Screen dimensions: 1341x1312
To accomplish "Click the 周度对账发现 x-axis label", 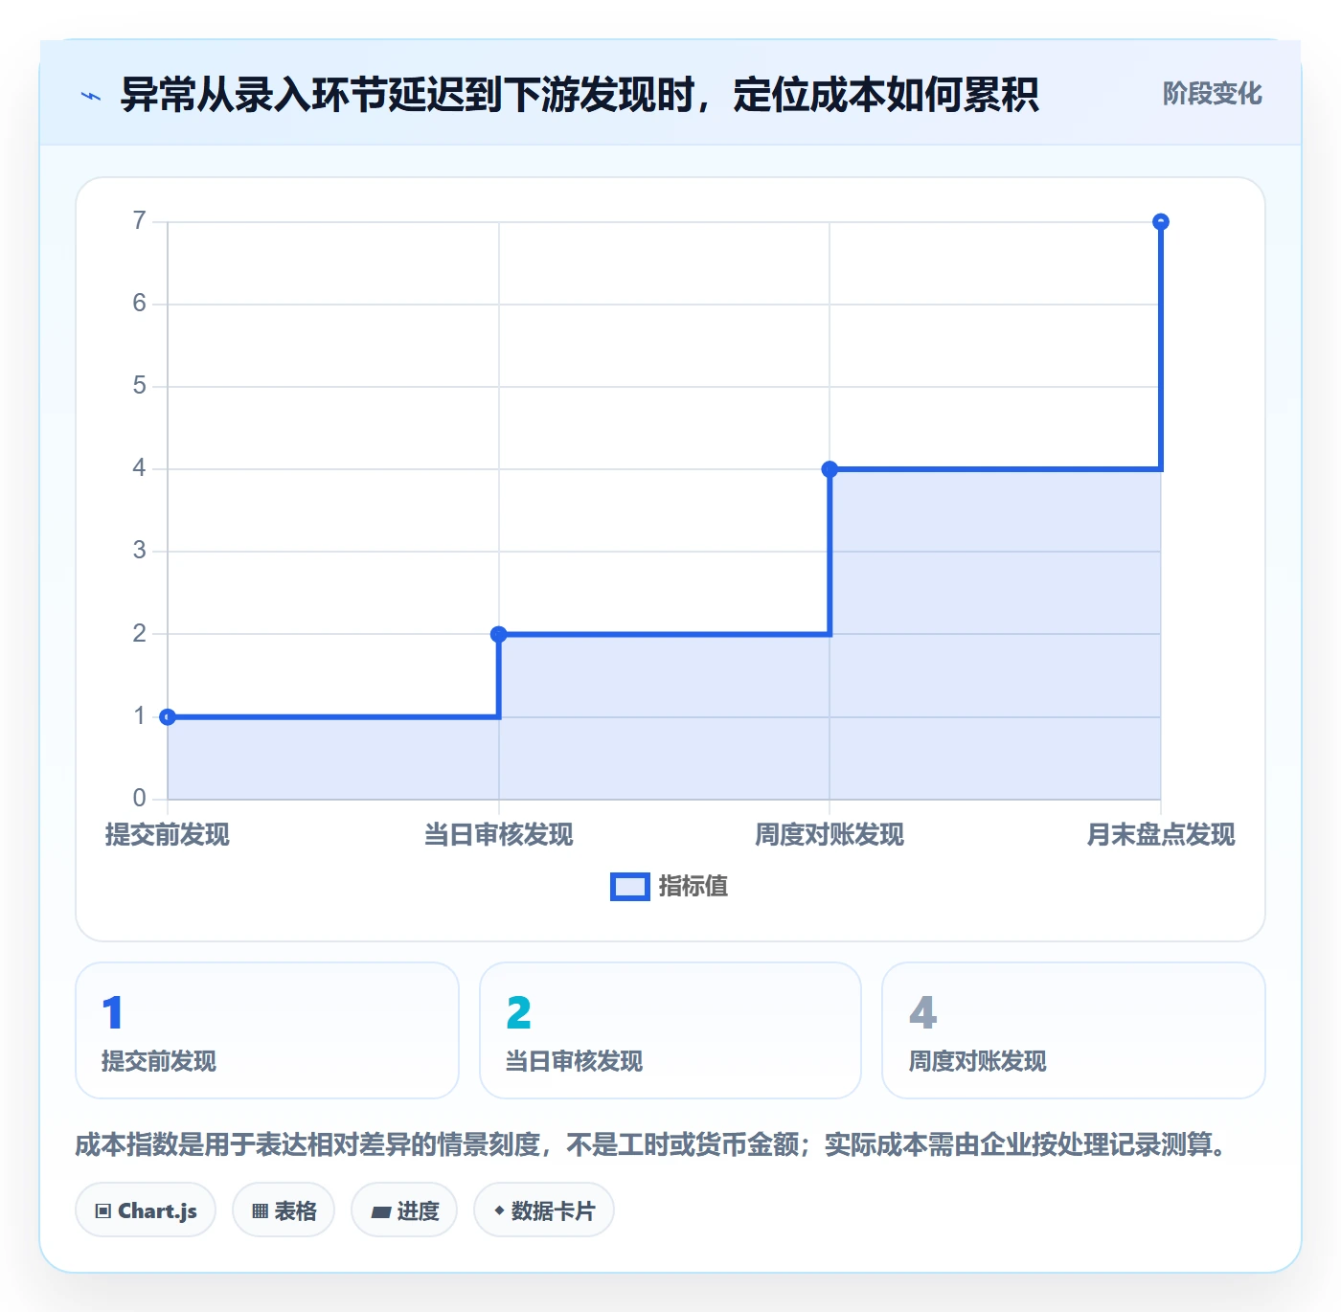I will (830, 835).
